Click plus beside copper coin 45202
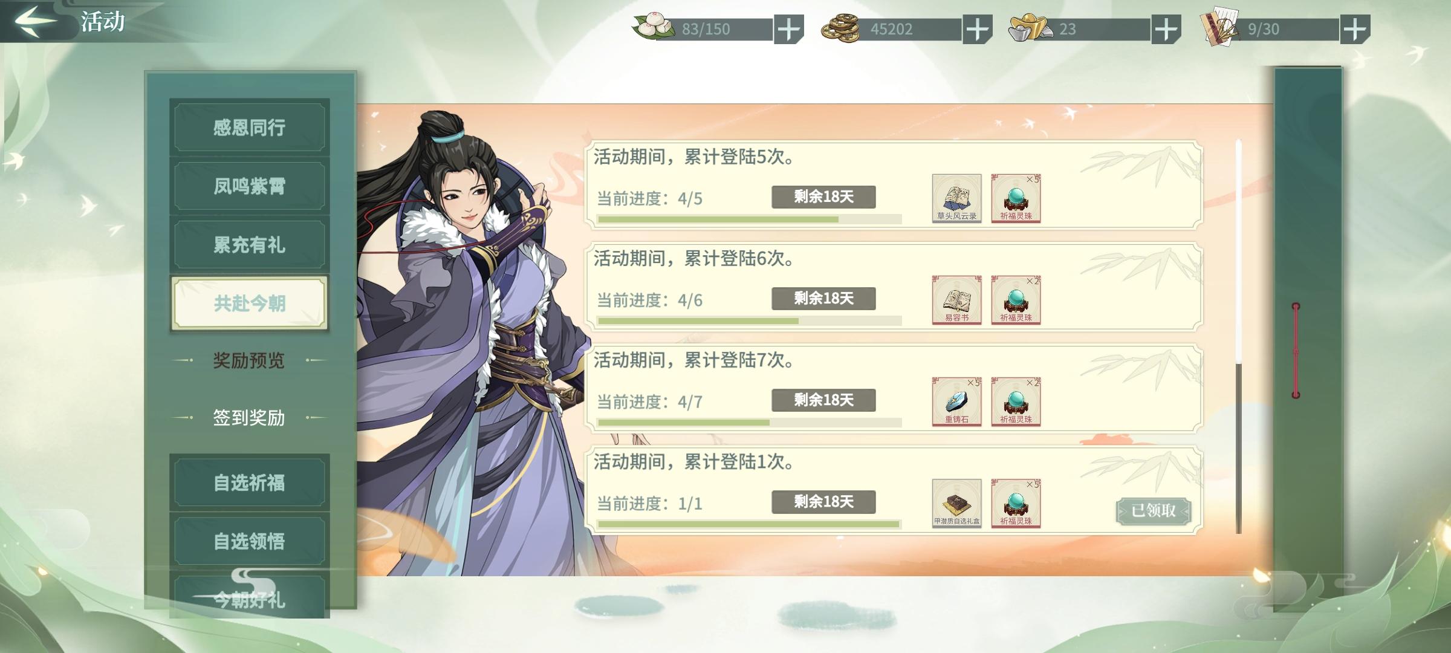Screen dimensions: 1451x653 977,29
